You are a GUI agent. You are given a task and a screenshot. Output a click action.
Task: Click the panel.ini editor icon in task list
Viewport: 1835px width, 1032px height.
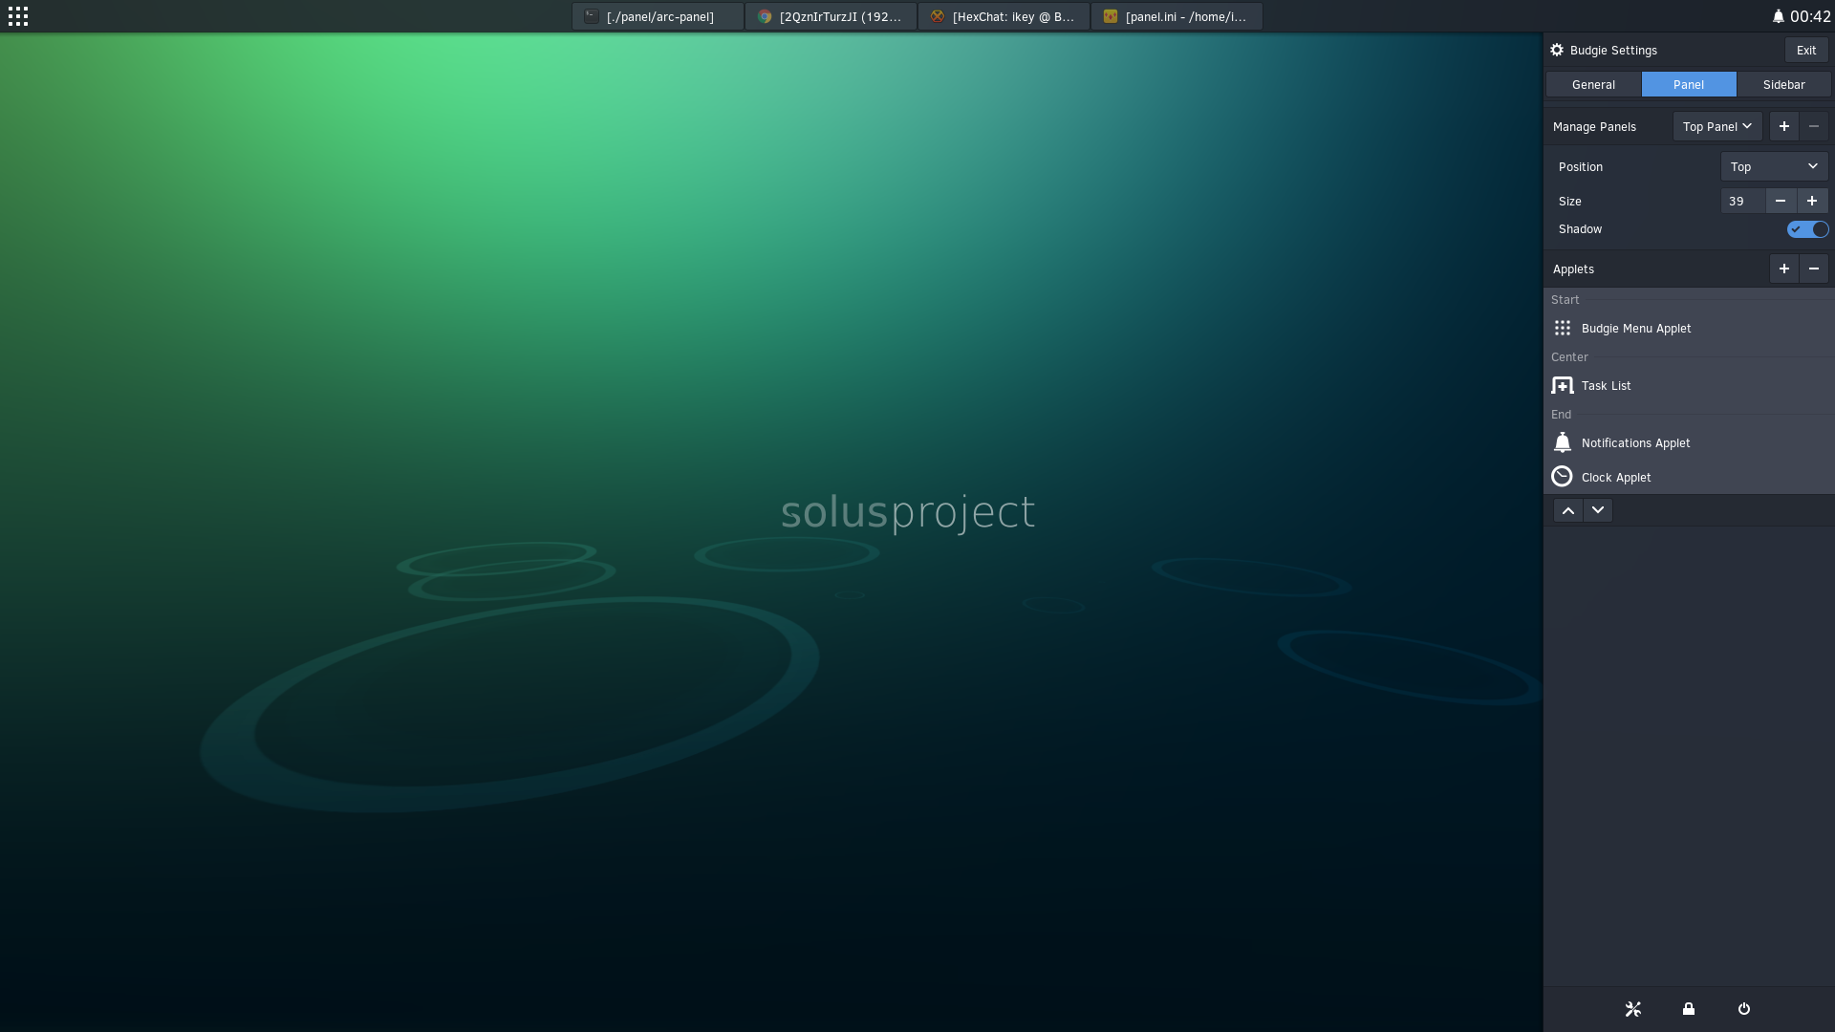1111,16
